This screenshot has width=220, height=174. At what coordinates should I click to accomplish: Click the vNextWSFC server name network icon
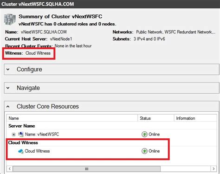click(21, 134)
